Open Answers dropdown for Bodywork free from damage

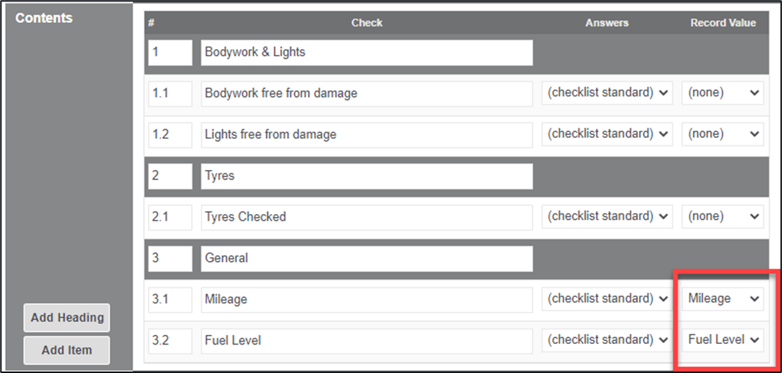click(607, 93)
